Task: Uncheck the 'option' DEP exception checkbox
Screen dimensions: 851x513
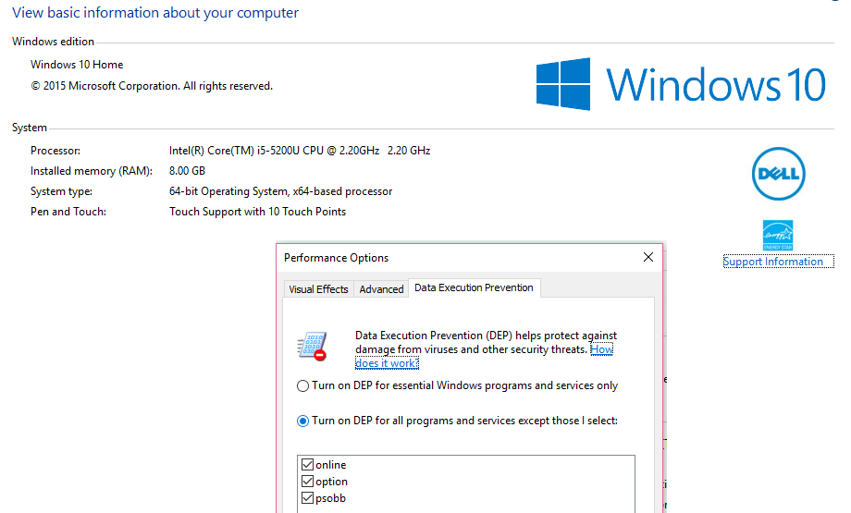Action: coord(308,482)
